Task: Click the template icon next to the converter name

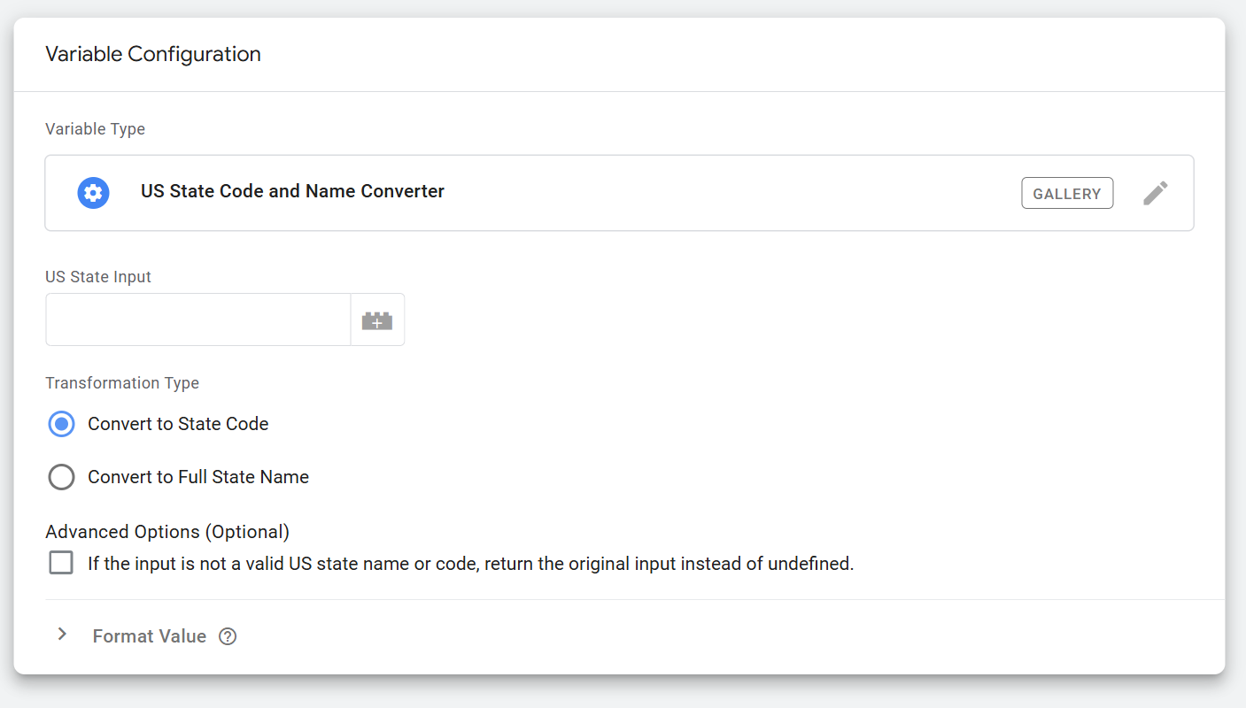Action: coord(93,192)
